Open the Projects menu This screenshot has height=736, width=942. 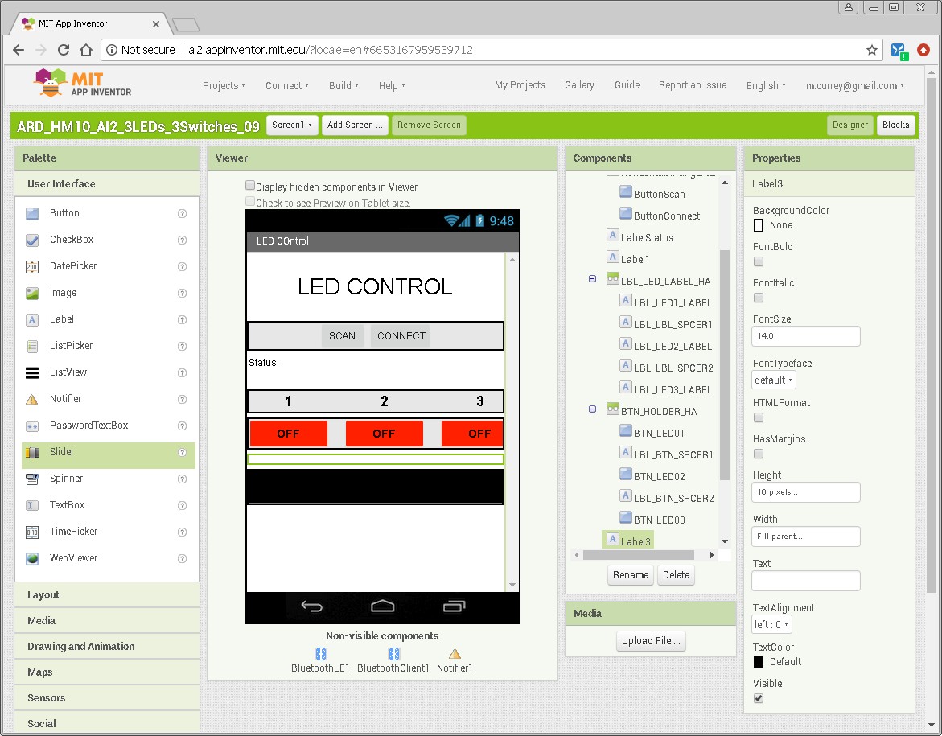point(224,85)
